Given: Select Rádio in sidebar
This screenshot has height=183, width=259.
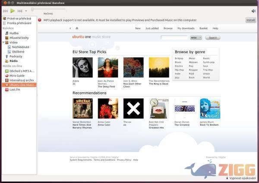Looking at the screenshot, I should click(x=13, y=61).
